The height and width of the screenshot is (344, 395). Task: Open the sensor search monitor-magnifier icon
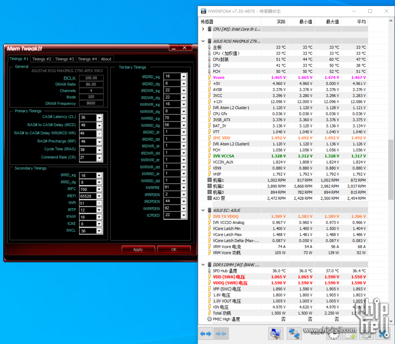point(275,334)
